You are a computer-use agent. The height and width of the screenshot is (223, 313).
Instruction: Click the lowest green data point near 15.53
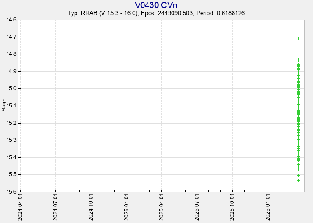point(298,180)
